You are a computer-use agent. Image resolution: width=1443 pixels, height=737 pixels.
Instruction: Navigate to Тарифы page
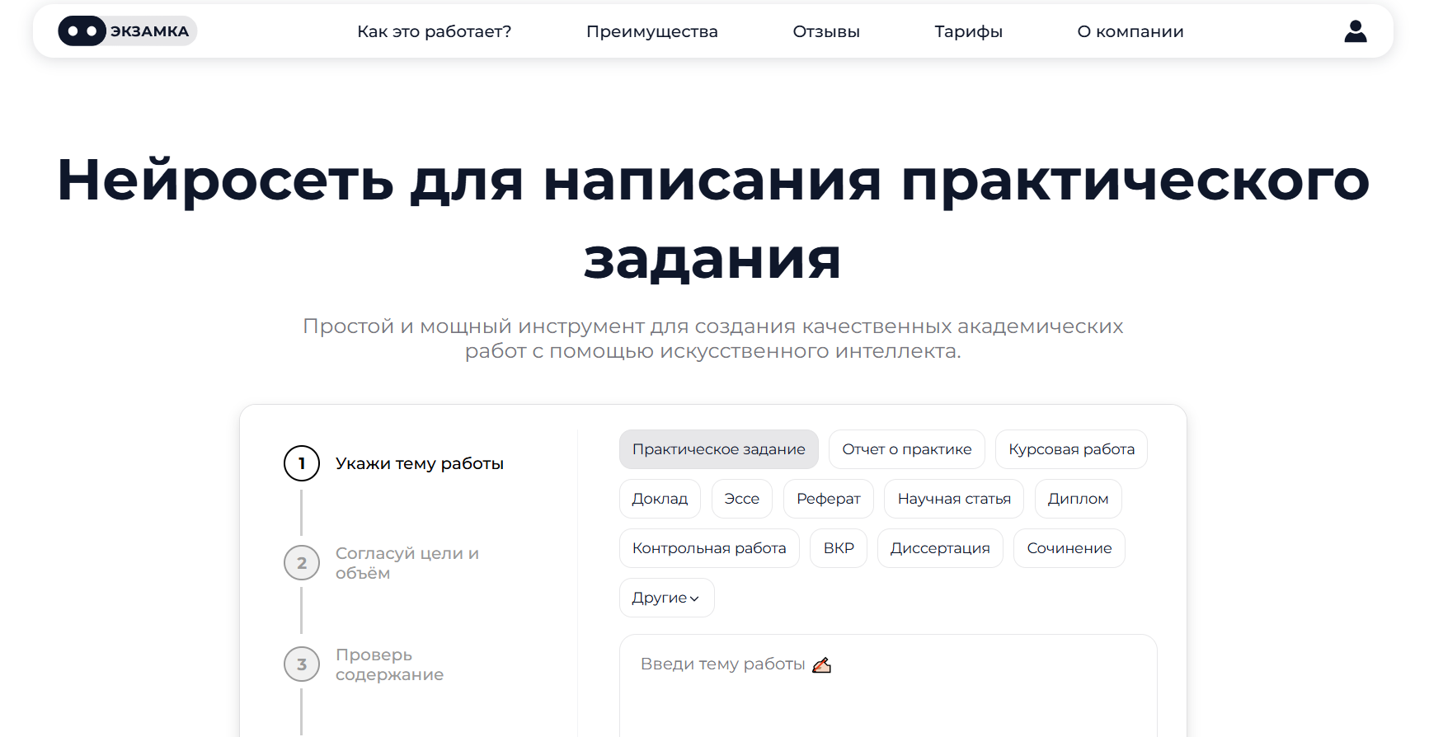pos(968,31)
